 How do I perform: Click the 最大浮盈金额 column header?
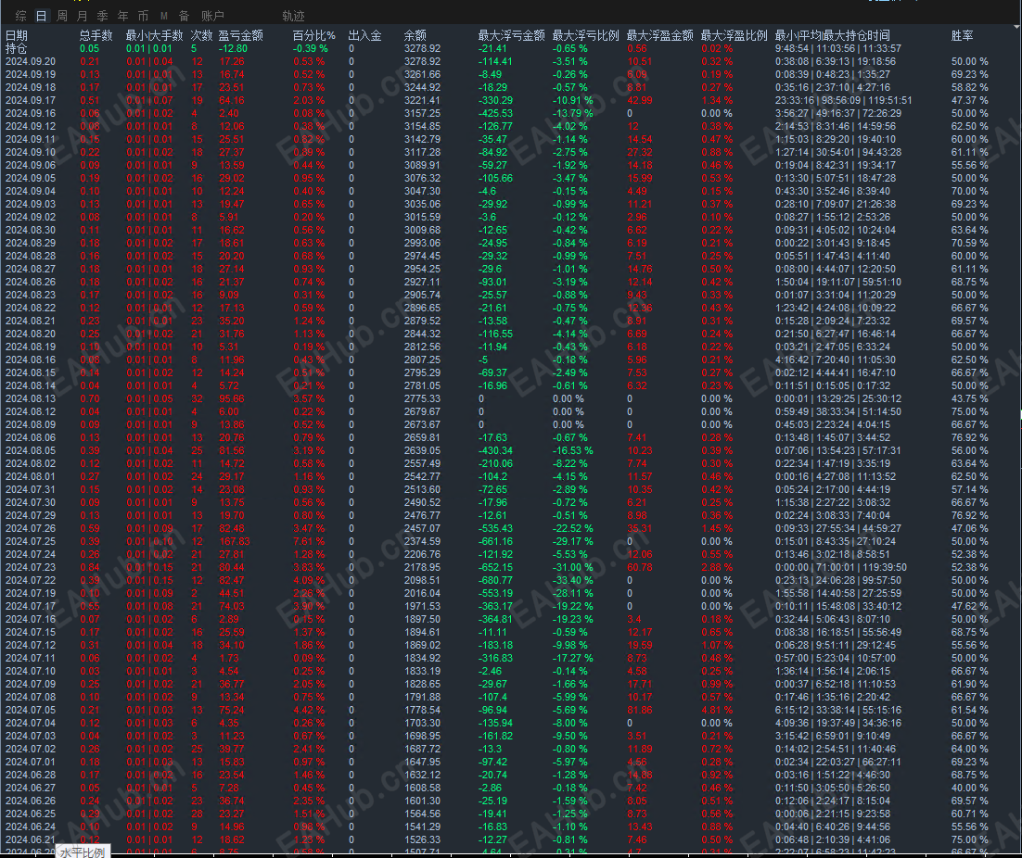pos(659,36)
